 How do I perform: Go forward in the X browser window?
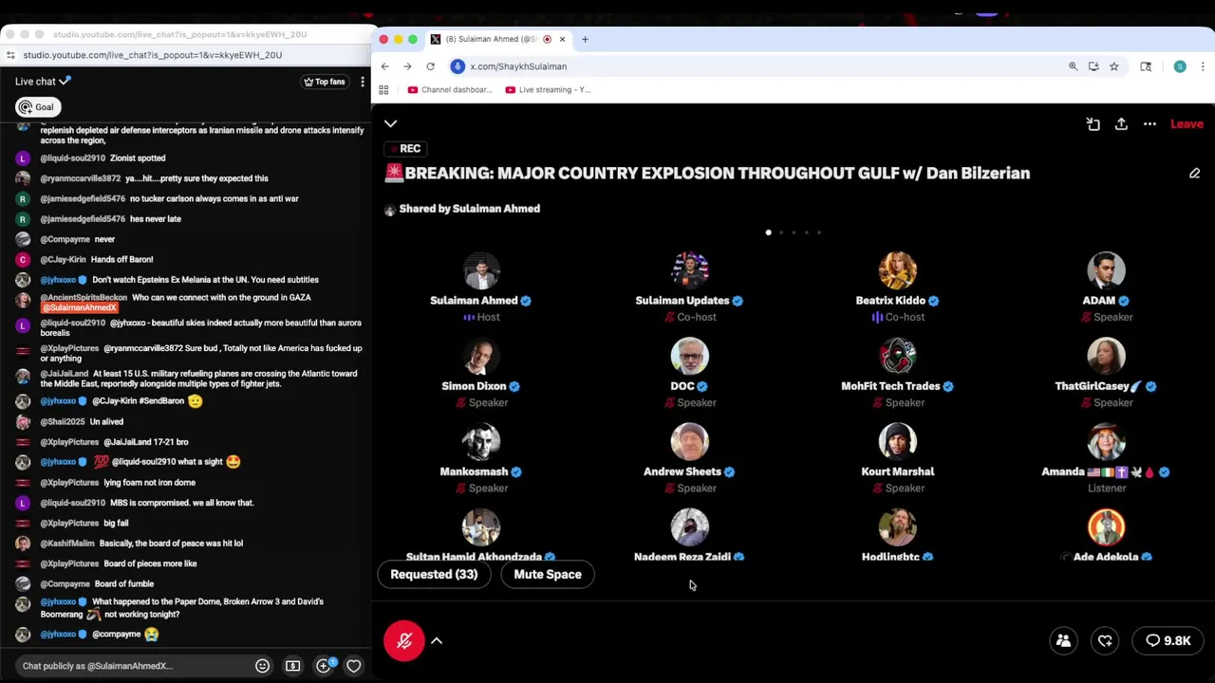[x=407, y=66]
